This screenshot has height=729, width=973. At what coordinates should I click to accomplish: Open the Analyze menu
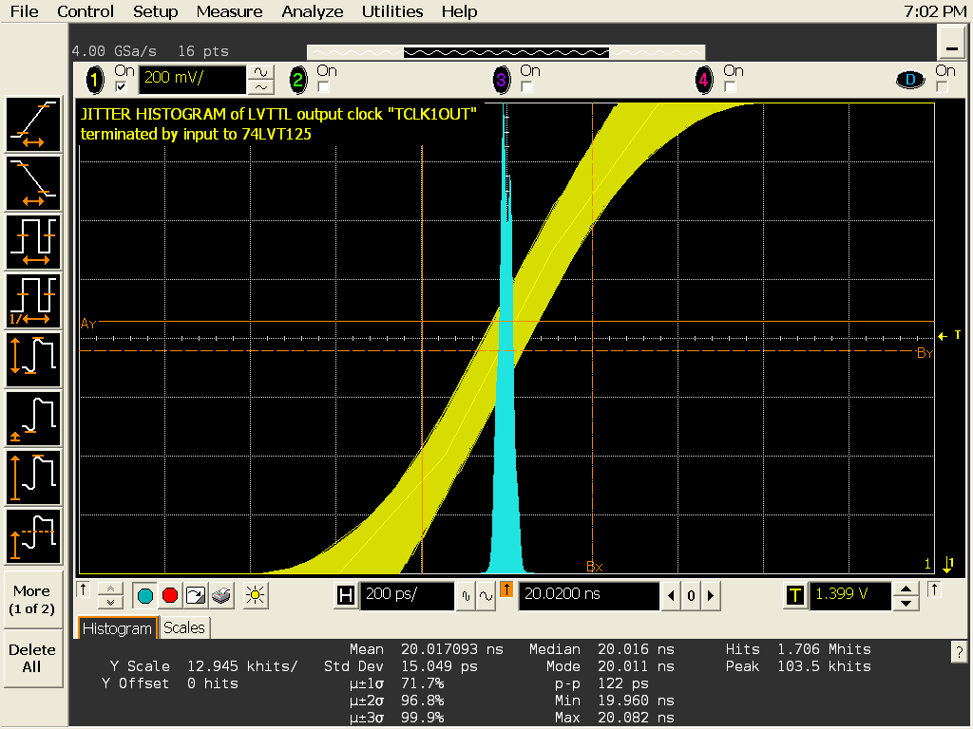(312, 11)
